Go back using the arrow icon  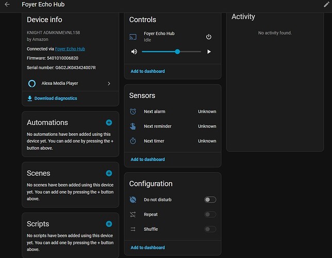coord(7,5)
